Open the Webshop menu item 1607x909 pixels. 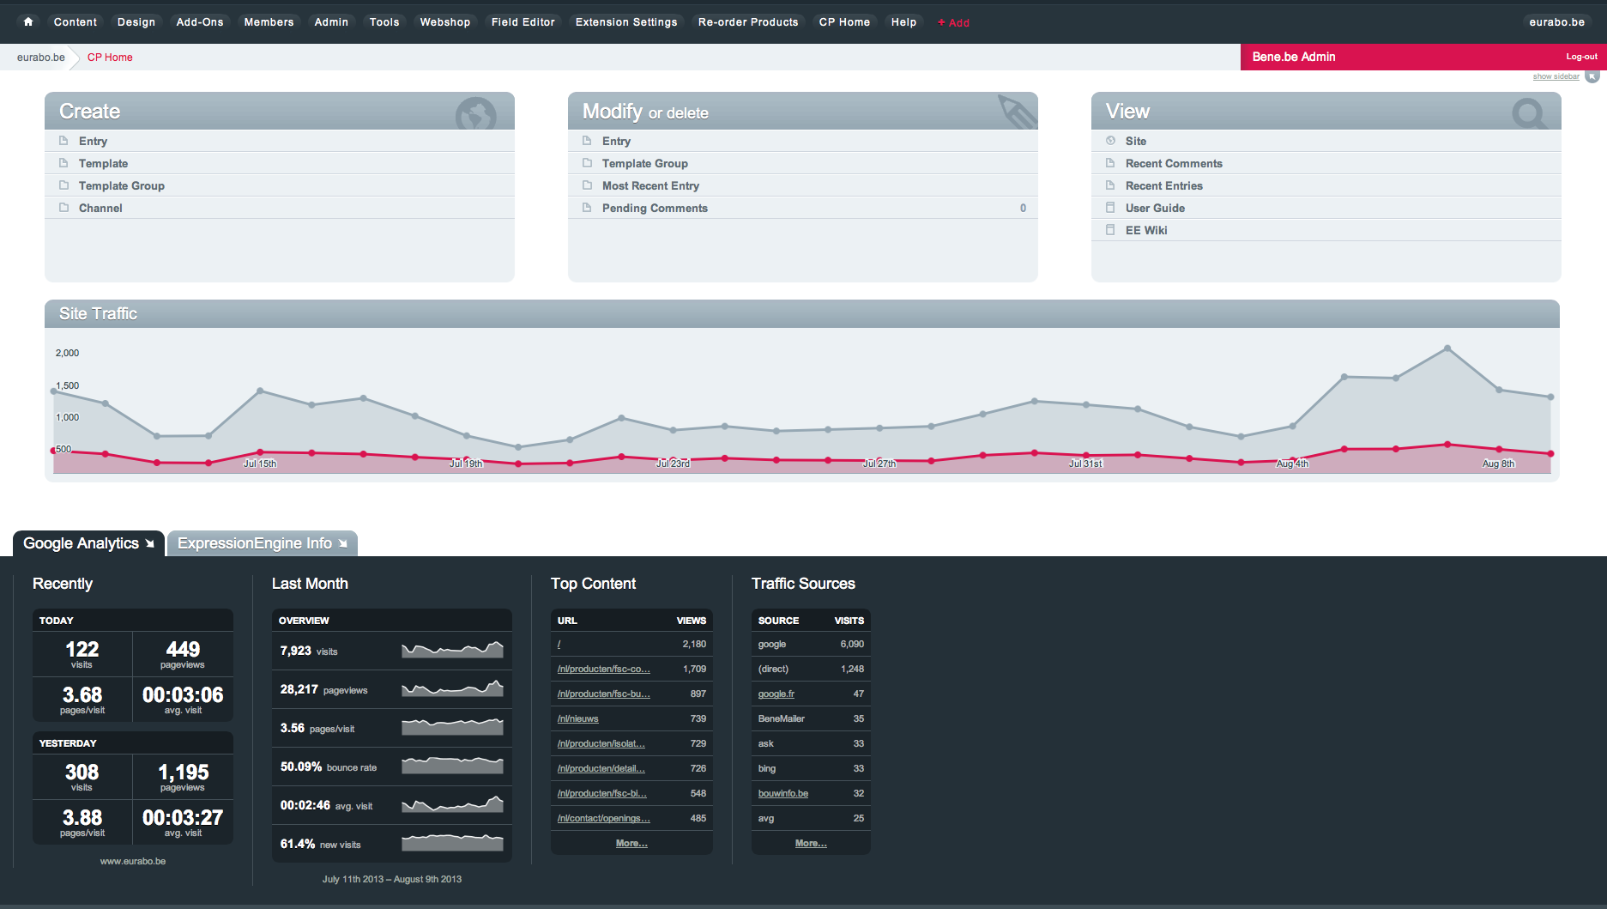point(445,22)
